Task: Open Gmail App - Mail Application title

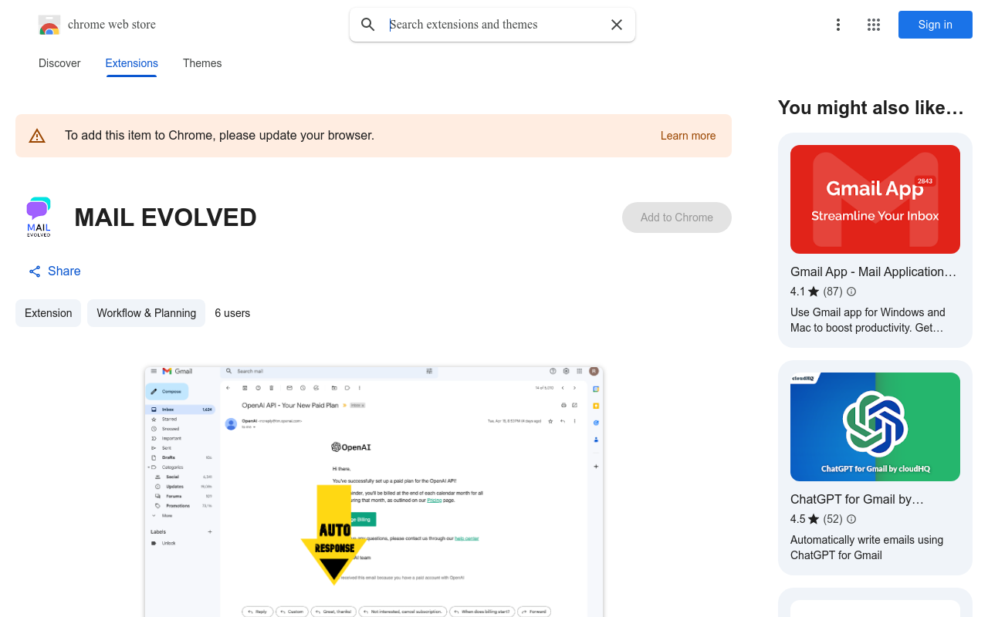Action: tap(873, 271)
